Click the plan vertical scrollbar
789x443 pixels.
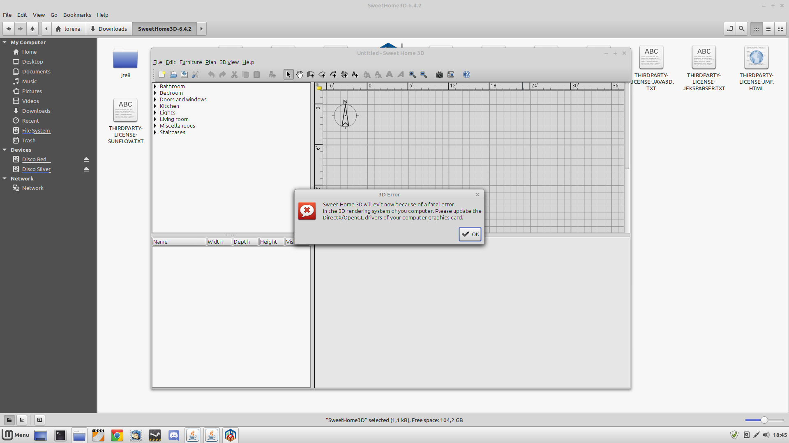point(627,126)
